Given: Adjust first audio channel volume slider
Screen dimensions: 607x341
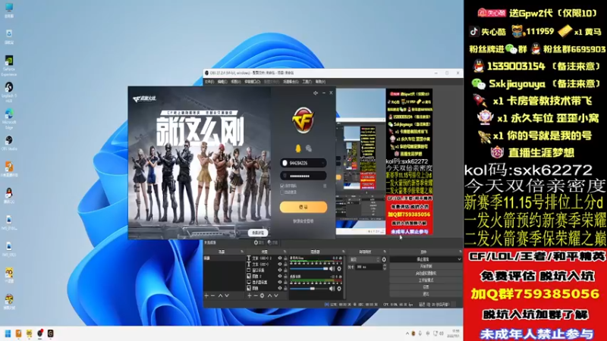Looking at the screenshot, I should [309, 269].
